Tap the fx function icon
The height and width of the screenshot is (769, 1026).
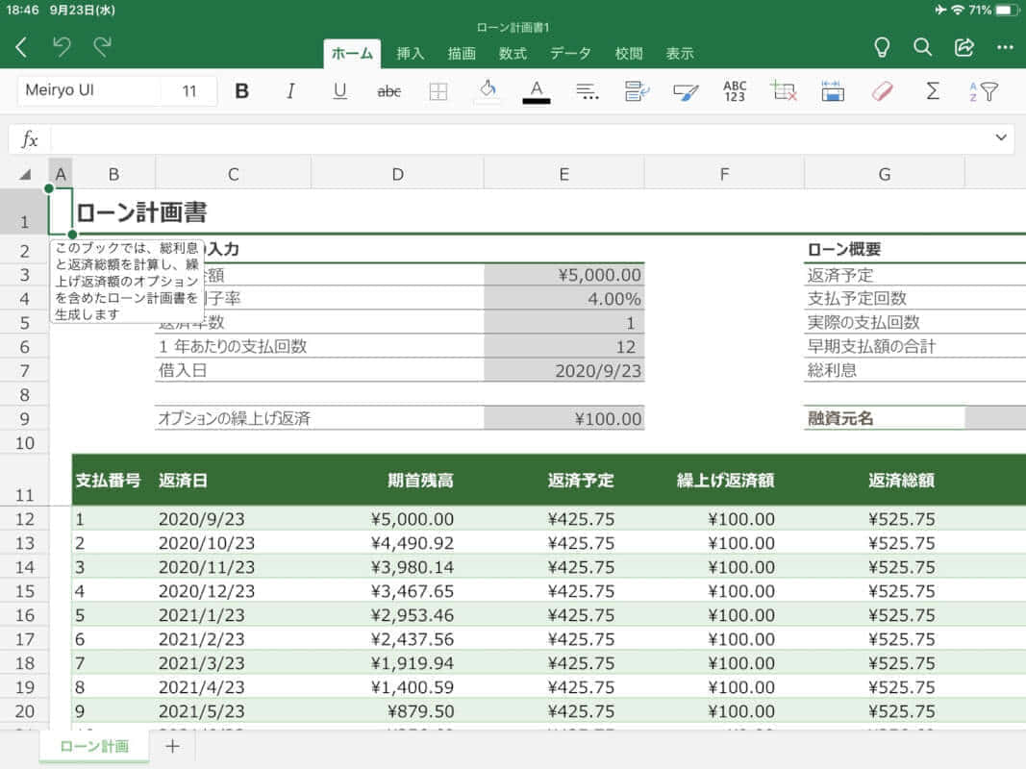tap(30, 138)
